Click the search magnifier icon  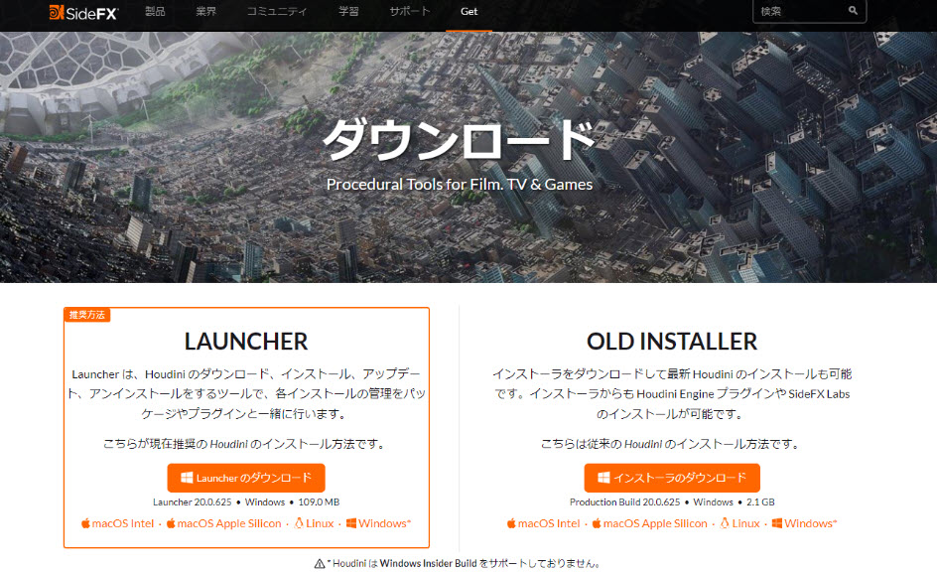pos(853,11)
